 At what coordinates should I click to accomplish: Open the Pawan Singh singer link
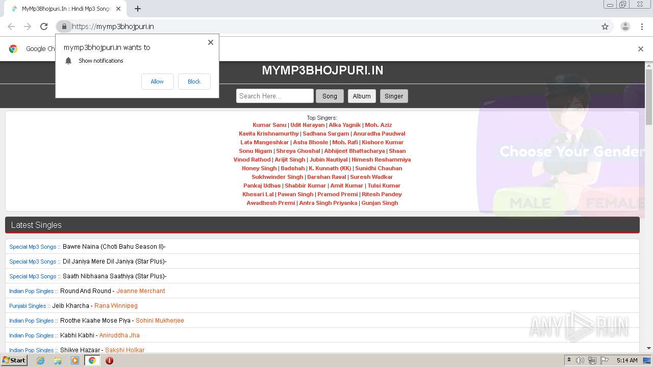(295, 194)
